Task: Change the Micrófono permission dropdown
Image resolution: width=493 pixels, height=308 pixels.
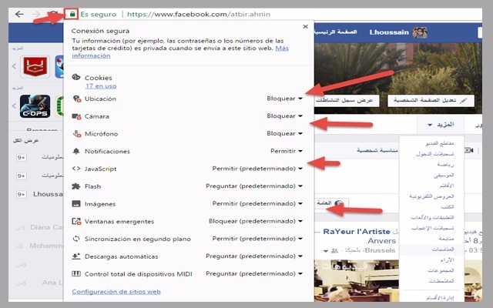Action: tap(283, 134)
